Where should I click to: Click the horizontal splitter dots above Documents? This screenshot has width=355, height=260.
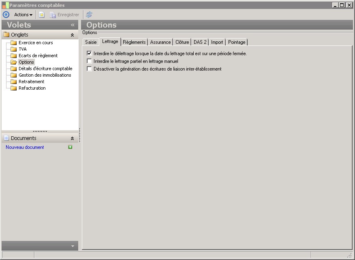(40, 131)
